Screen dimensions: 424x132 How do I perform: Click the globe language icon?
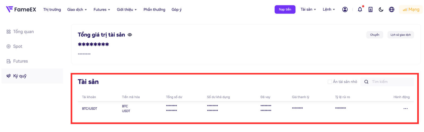391,10
